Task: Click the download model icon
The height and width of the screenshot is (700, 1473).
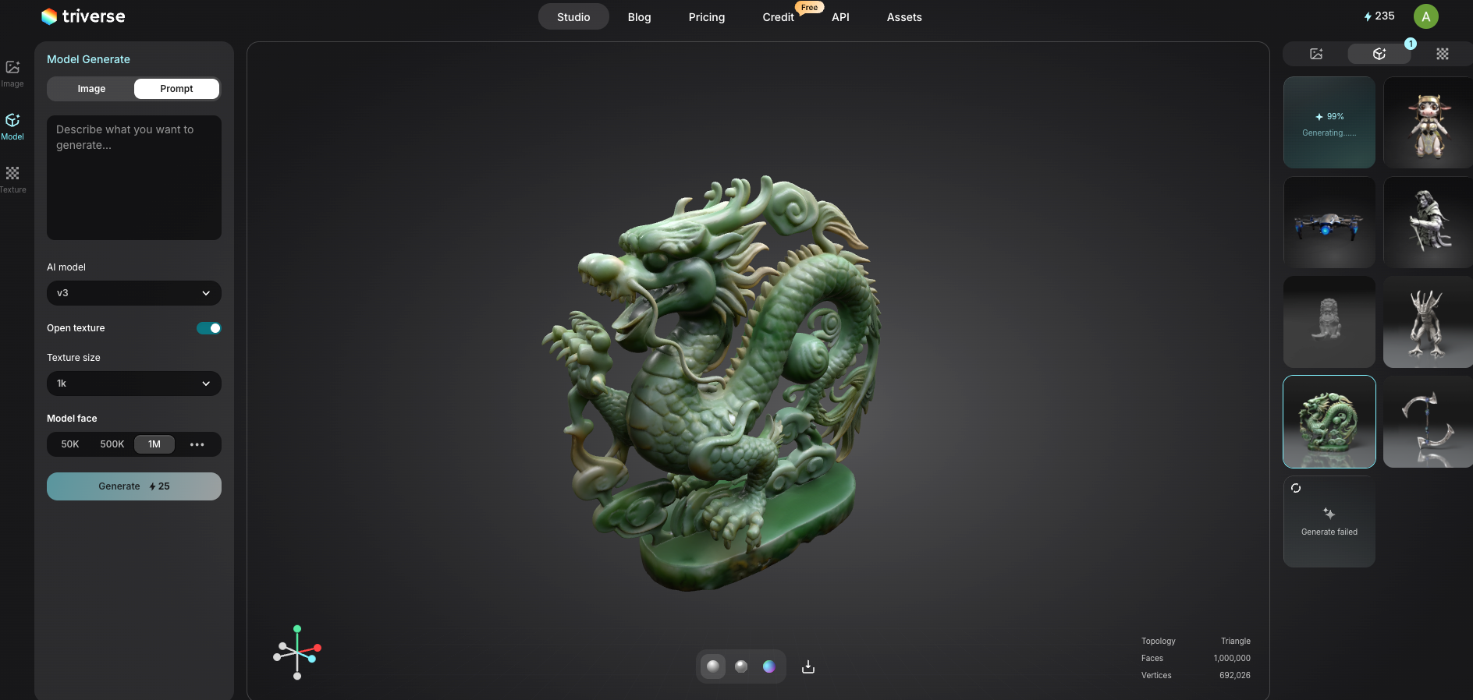Action: tap(808, 666)
